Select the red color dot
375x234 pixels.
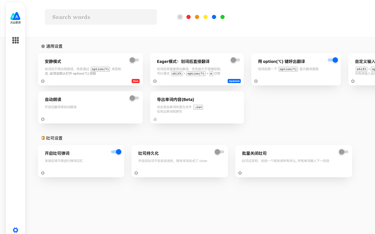point(189,17)
